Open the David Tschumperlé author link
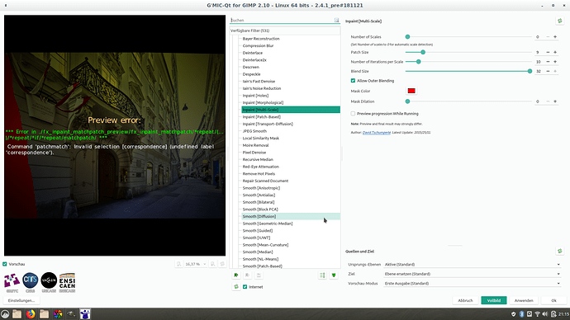The image size is (570, 320). [x=377, y=133]
